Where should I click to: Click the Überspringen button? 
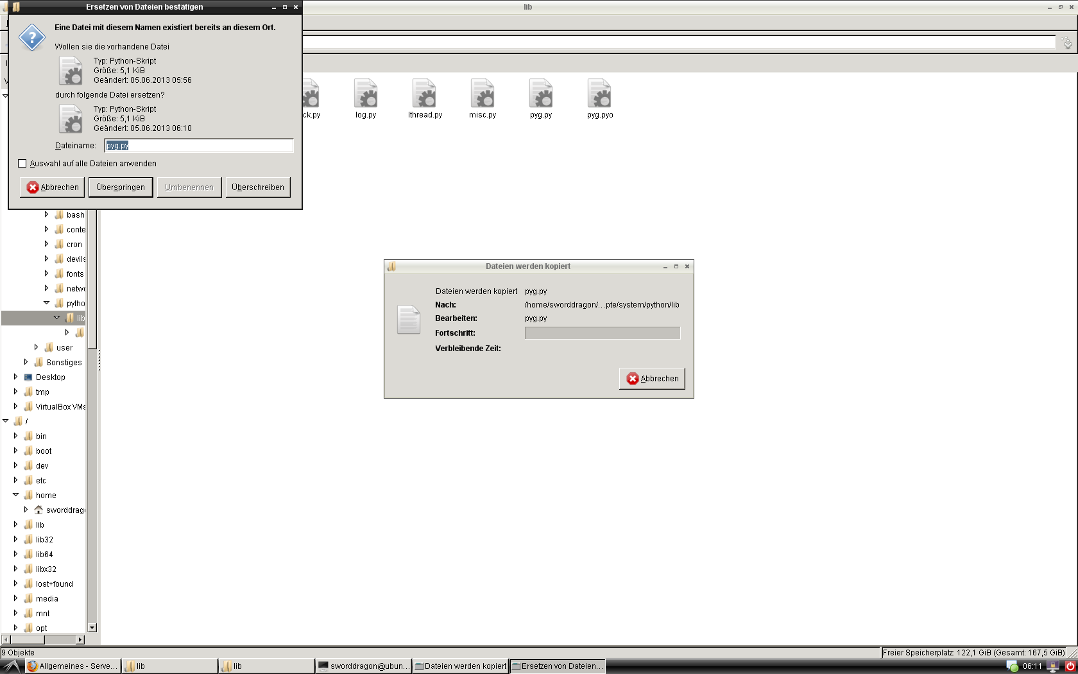pos(121,187)
